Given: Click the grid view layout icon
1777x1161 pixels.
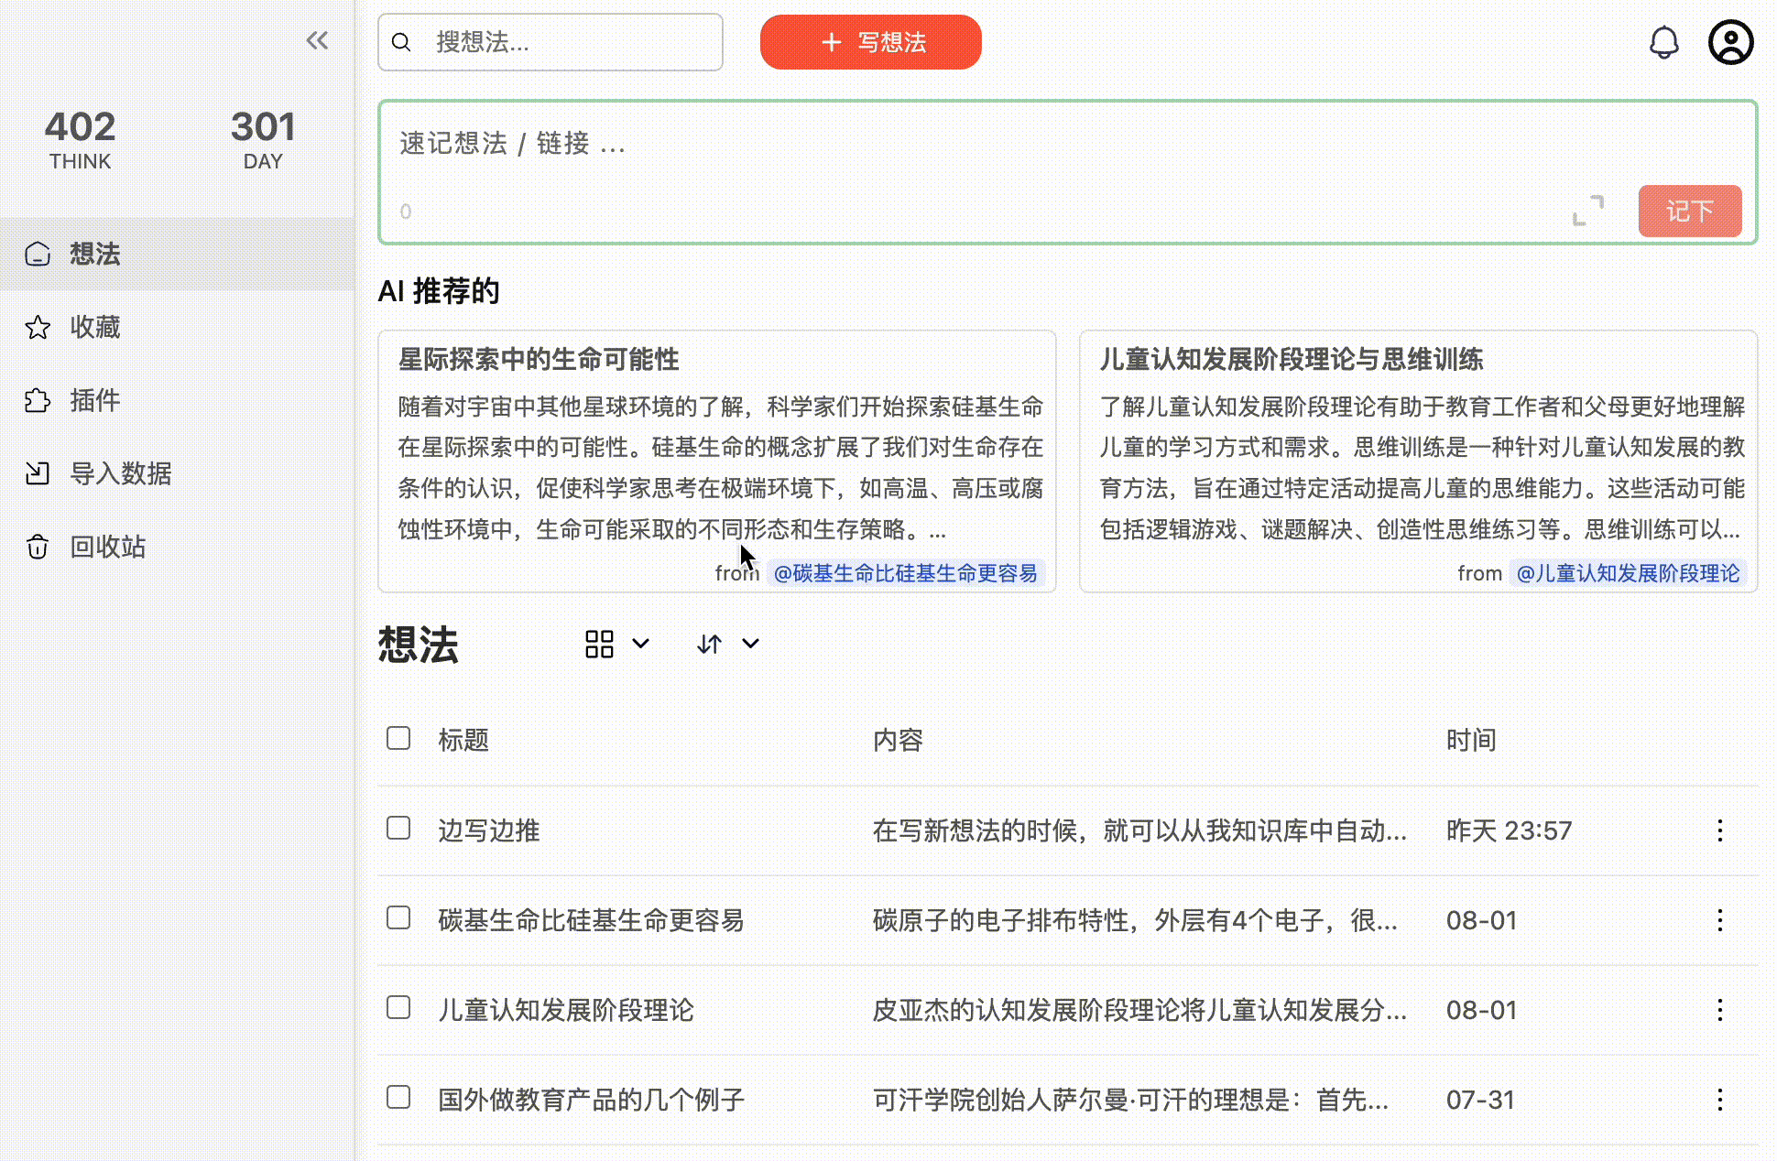Looking at the screenshot, I should click(599, 644).
